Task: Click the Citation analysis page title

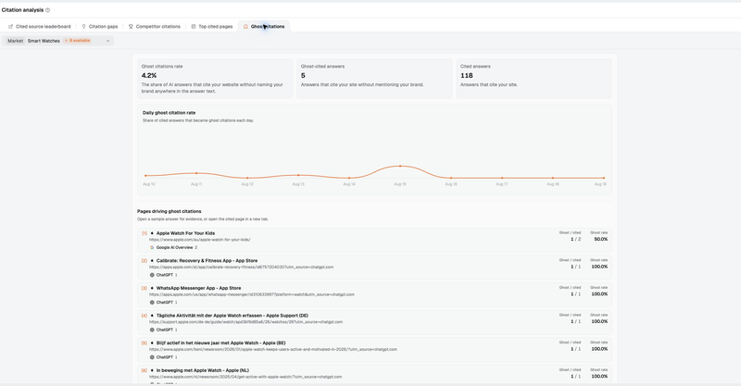Action: [x=22, y=10]
